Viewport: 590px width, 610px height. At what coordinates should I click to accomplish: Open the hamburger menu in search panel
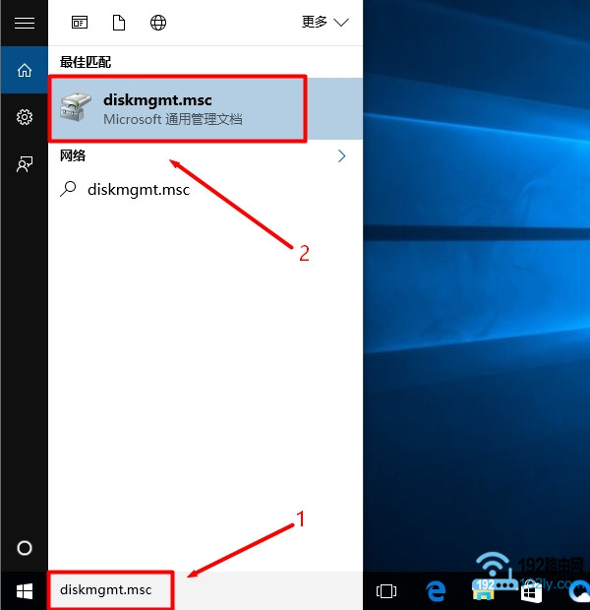tap(25, 23)
